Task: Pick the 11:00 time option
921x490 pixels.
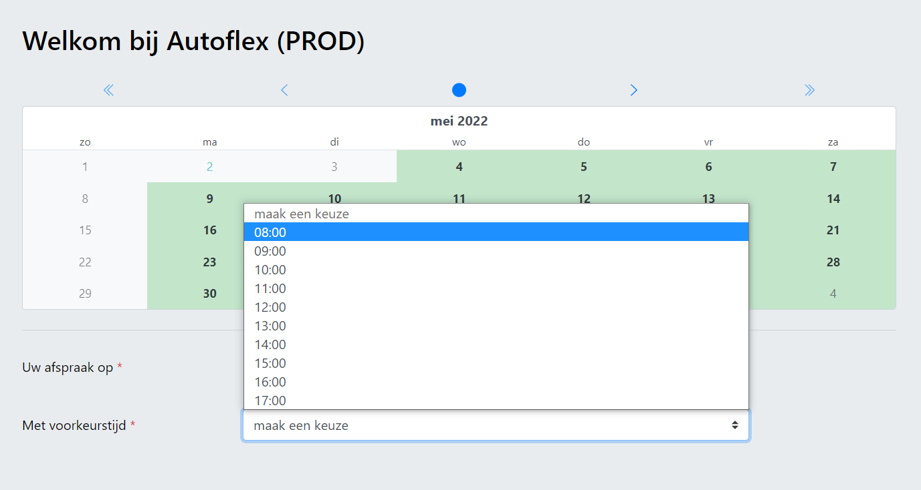Action: pyautogui.click(x=496, y=288)
